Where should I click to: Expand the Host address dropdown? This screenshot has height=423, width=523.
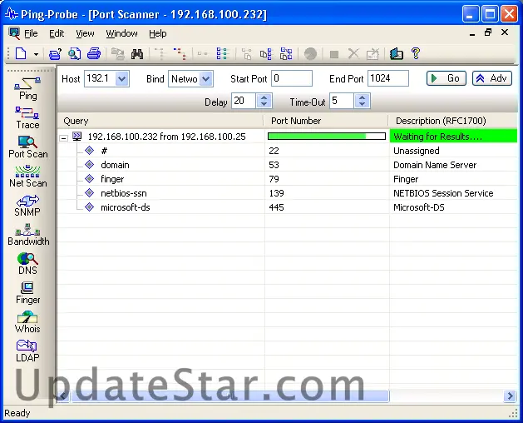(121, 79)
